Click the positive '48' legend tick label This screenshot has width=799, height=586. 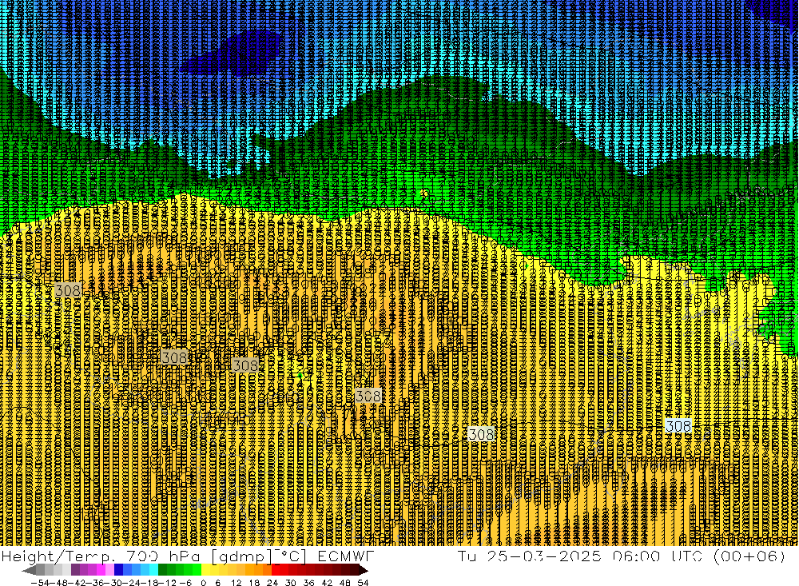(345, 583)
